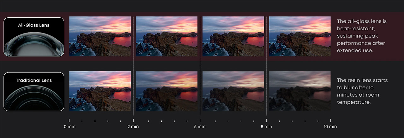Open all-glass photo between 0 and 2 min
Image resolution: width=404 pixels, height=138 pixels.
click(100, 36)
